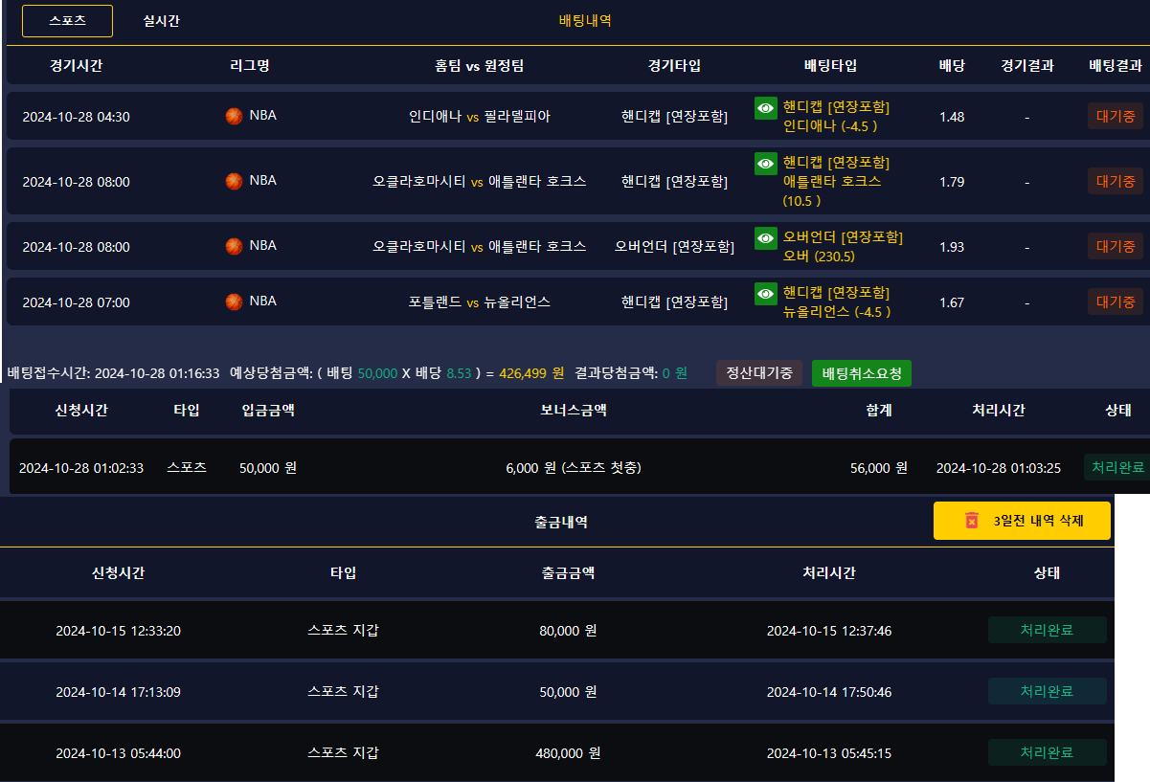The height and width of the screenshot is (782, 1150).
Task: Toggle eye icon for 오버 (230.5) bet
Action: [x=765, y=238]
